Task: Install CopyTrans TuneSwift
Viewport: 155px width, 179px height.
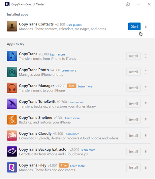Action: click(134, 104)
